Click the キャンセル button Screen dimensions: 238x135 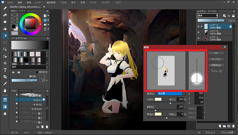(216, 59)
